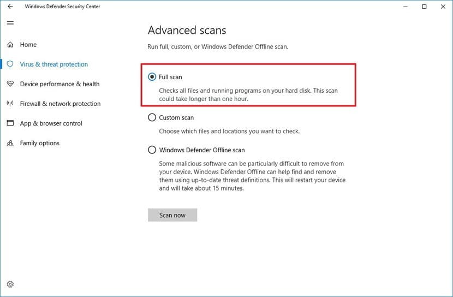Start the scan with Scan now
The width and height of the screenshot is (453, 297).
(x=172, y=215)
